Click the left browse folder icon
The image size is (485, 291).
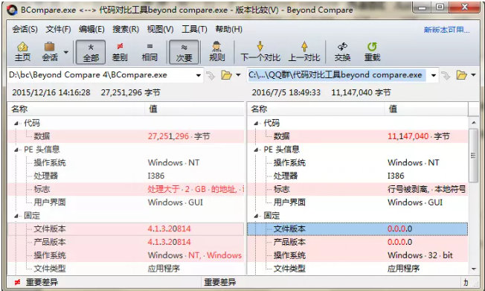pos(226,75)
